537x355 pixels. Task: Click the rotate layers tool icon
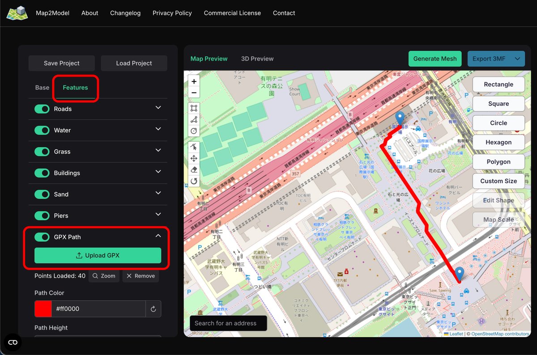(194, 181)
